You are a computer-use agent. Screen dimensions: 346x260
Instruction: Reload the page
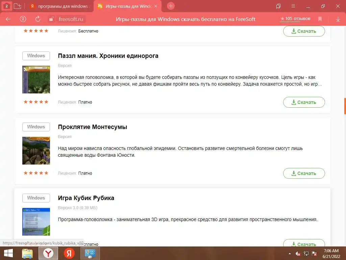(38, 19)
